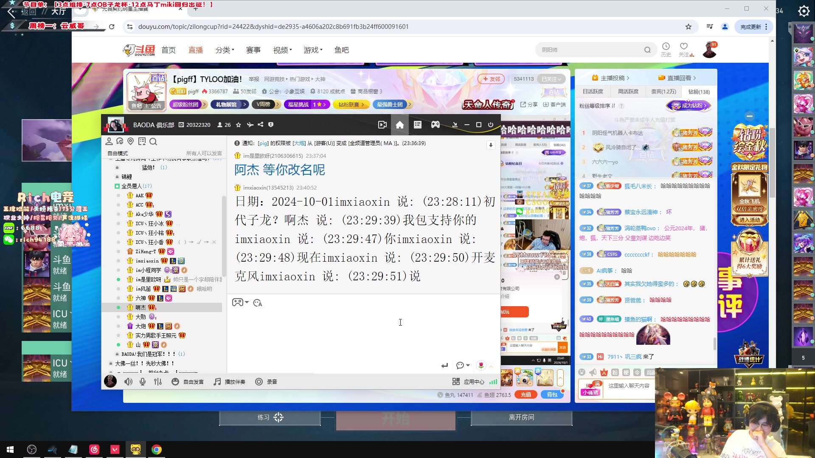Image resolution: width=815 pixels, height=458 pixels.
Task: Switch to the 钻粉(138) tab
Action: pyautogui.click(x=698, y=92)
